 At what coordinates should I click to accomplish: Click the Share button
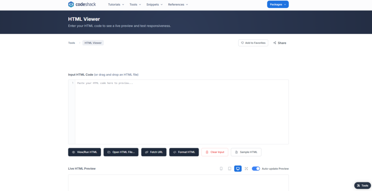(280, 43)
